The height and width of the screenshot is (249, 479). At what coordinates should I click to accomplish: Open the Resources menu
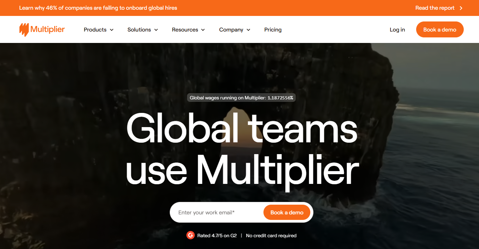click(188, 30)
